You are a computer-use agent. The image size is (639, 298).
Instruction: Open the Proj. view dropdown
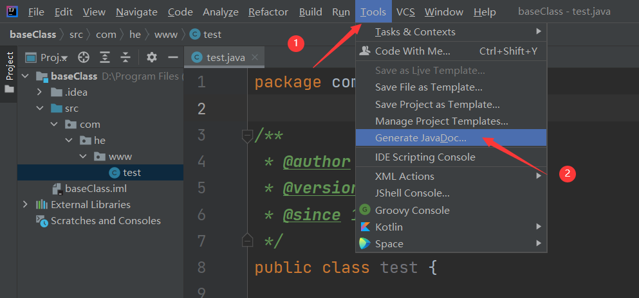pos(46,58)
